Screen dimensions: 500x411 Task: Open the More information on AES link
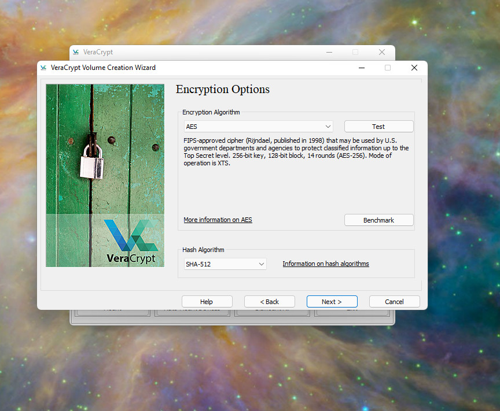(x=218, y=220)
